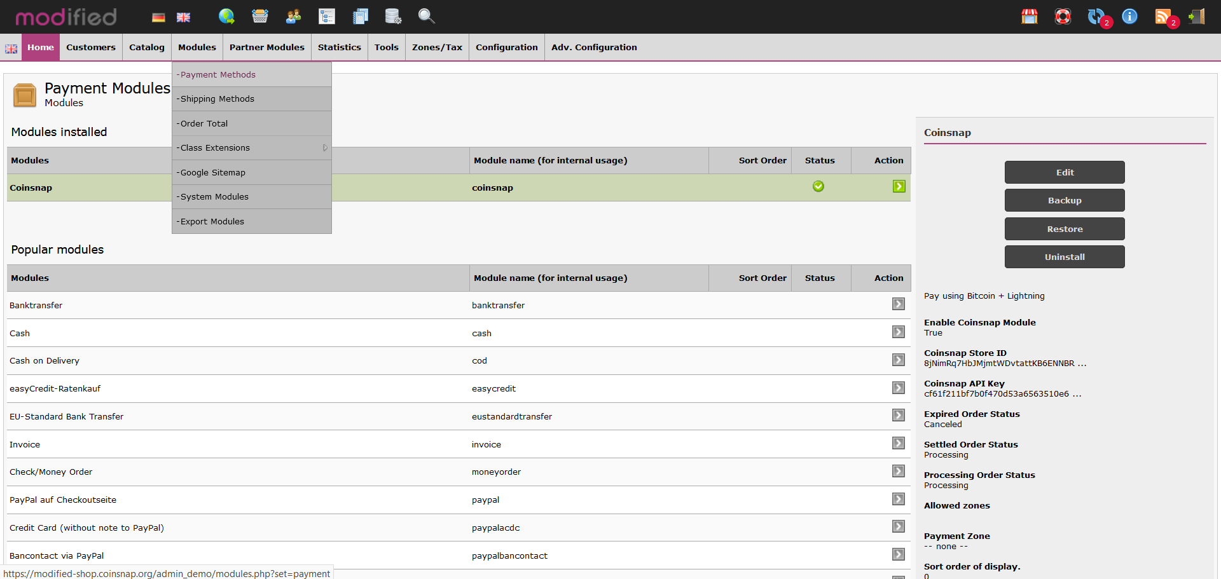This screenshot has height=579, width=1221.
Task: Open the Catalog menu
Action: [x=147, y=47]
